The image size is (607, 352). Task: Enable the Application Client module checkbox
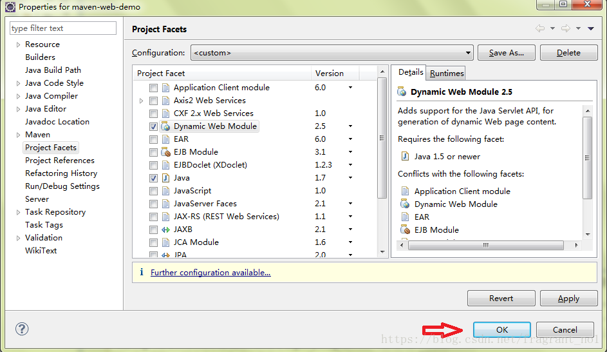coord(153,88)
